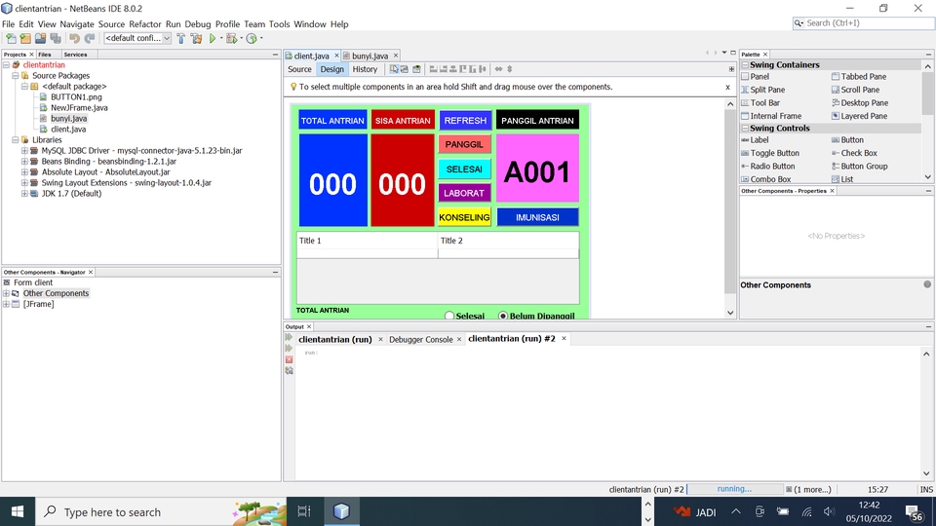The width and height of the screenshot is (936, 526).
Task: Open the notification center icon
Action: point(913,511)
